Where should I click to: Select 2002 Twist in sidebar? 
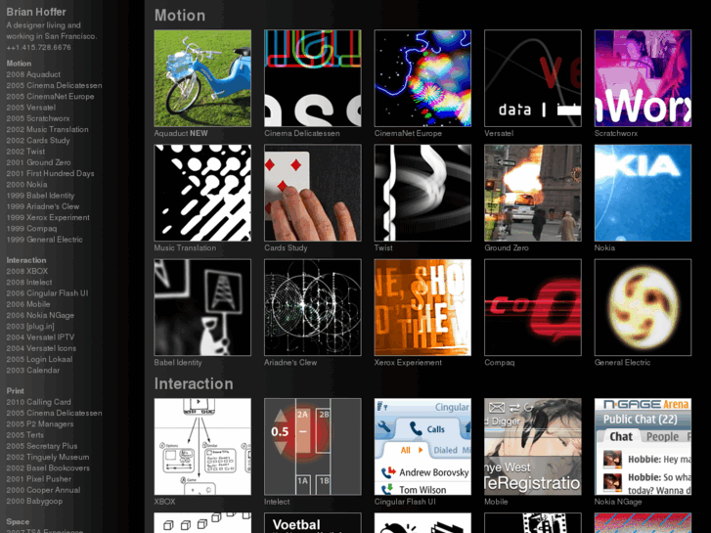25,152
